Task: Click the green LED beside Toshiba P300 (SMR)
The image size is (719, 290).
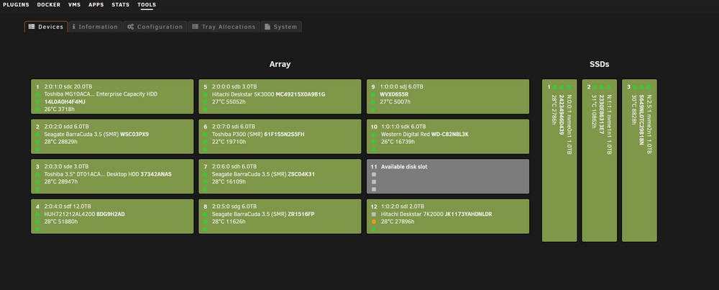Action: [206, 135]
